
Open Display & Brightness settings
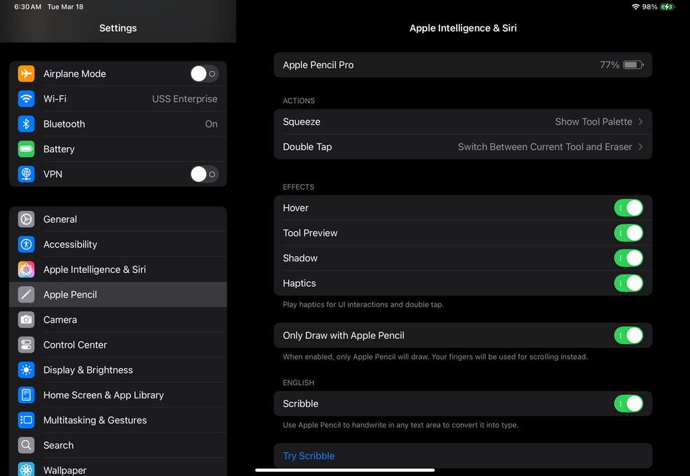[118, 370]
